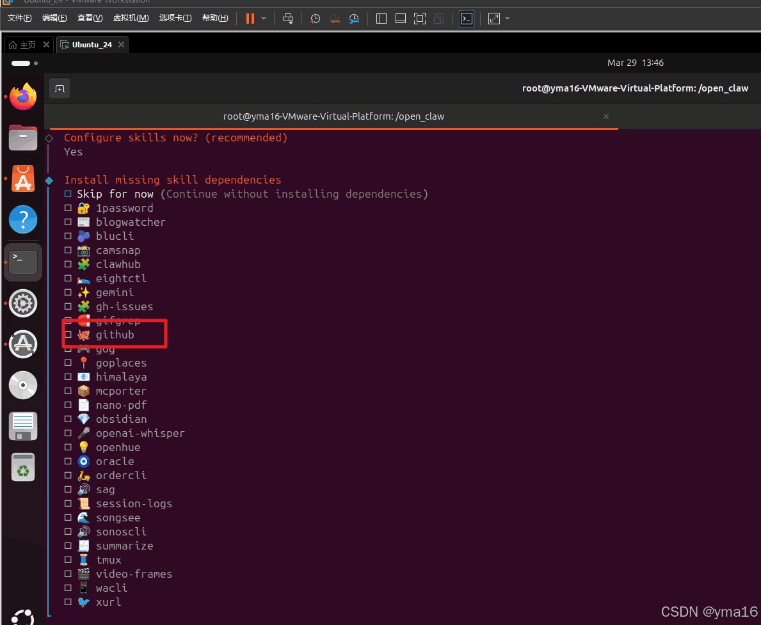This screenshot has width=761, height=625.
Task: Click the oracle skill name
Action: [115, 461]
